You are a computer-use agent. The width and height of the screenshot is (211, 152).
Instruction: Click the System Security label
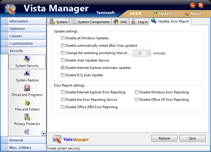pos(27,66)
